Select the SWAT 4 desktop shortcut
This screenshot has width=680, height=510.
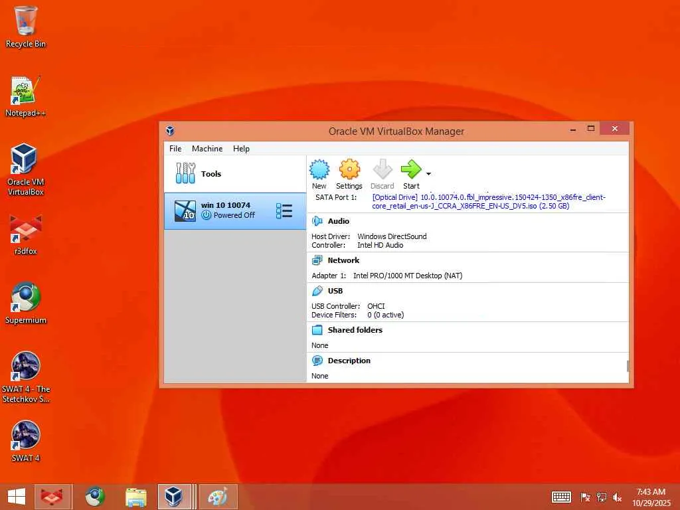[x=26, y=441]
